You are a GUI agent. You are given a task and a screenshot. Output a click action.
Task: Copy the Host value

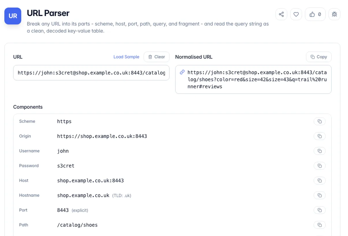point(320,180)
